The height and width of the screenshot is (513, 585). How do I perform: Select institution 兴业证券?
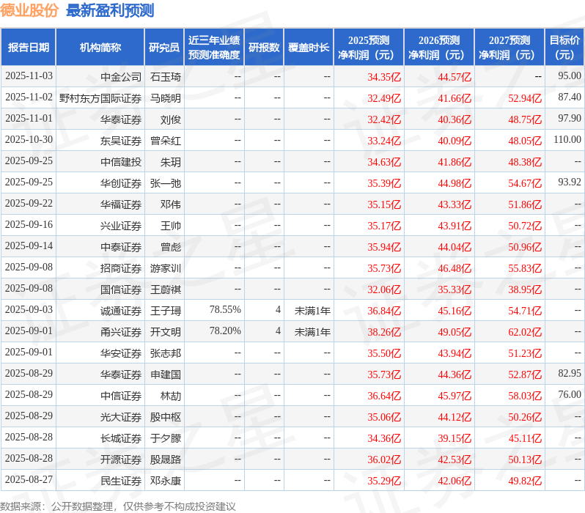point(121,226)
